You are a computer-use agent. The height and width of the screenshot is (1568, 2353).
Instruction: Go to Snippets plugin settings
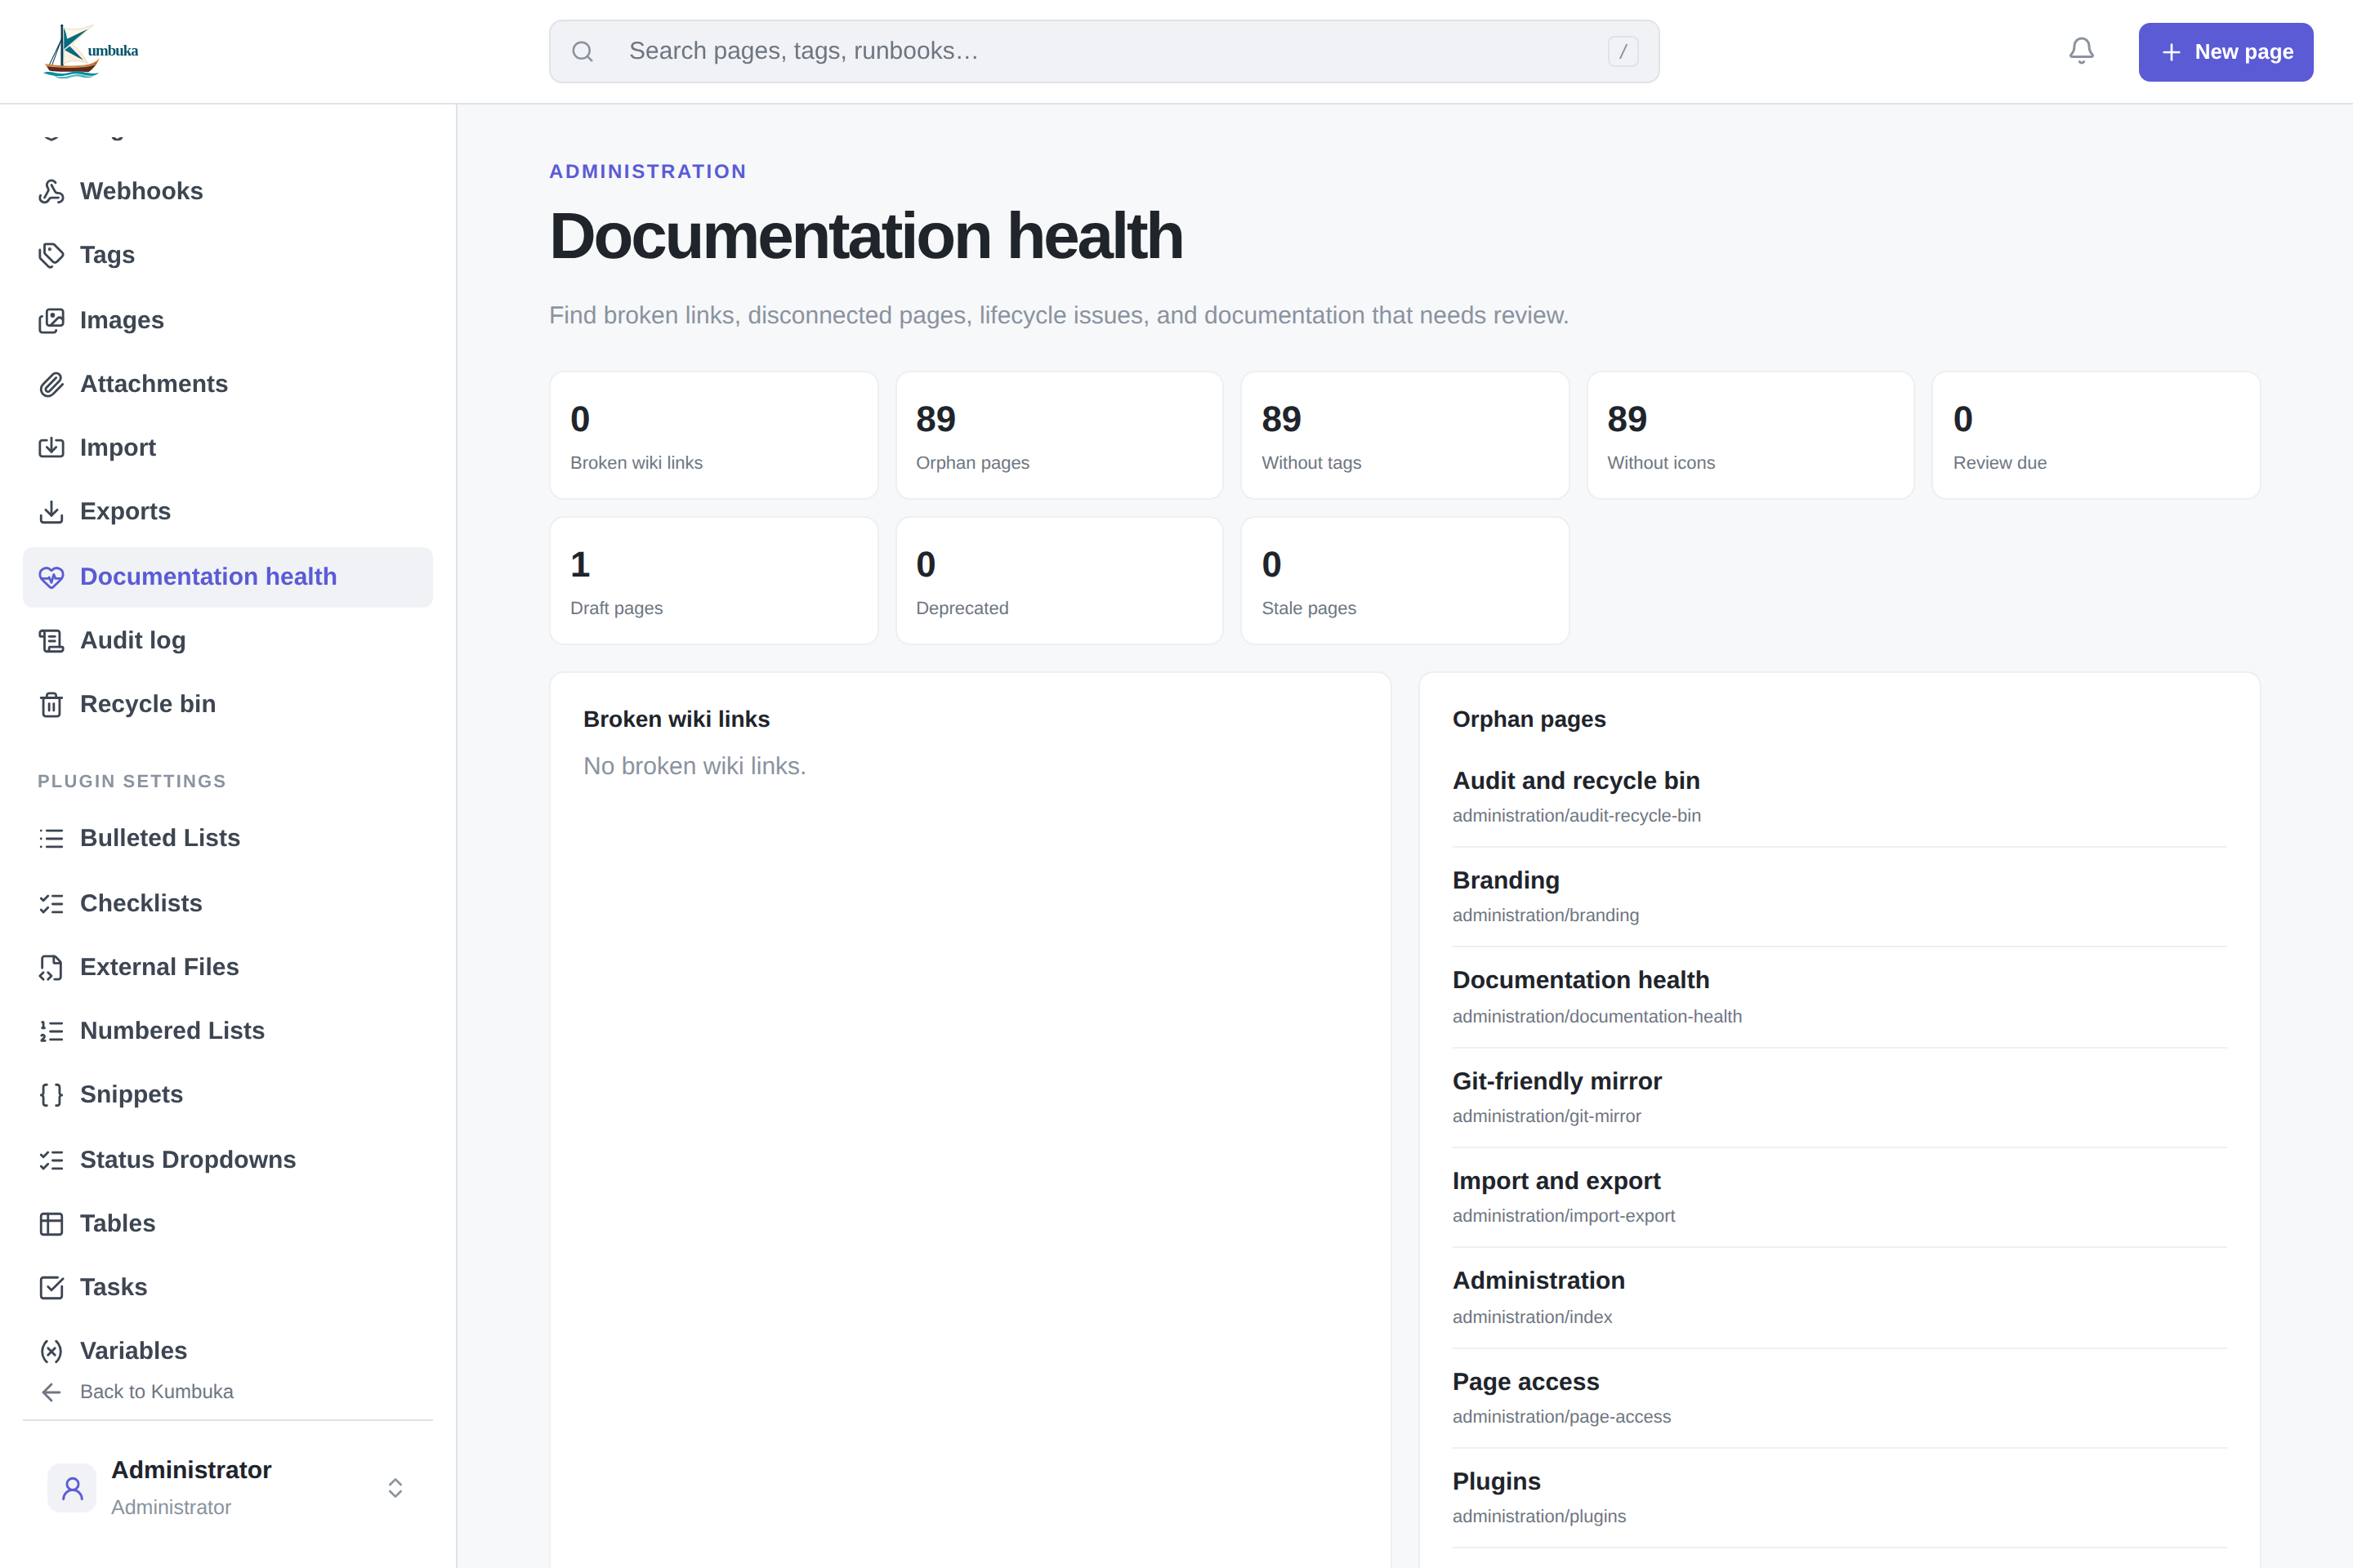228,1095
